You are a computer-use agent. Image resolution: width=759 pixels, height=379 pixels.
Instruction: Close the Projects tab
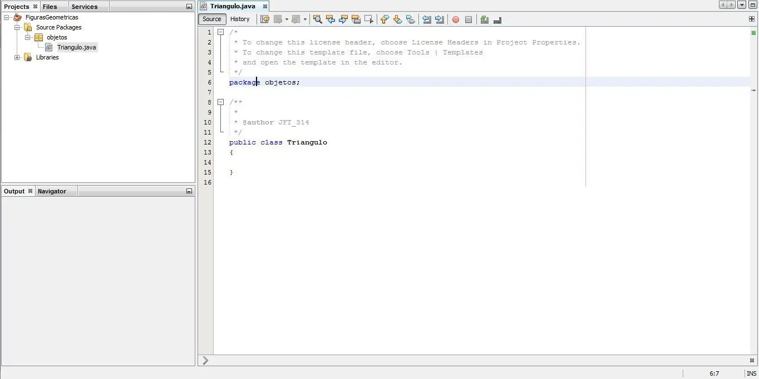35,7
